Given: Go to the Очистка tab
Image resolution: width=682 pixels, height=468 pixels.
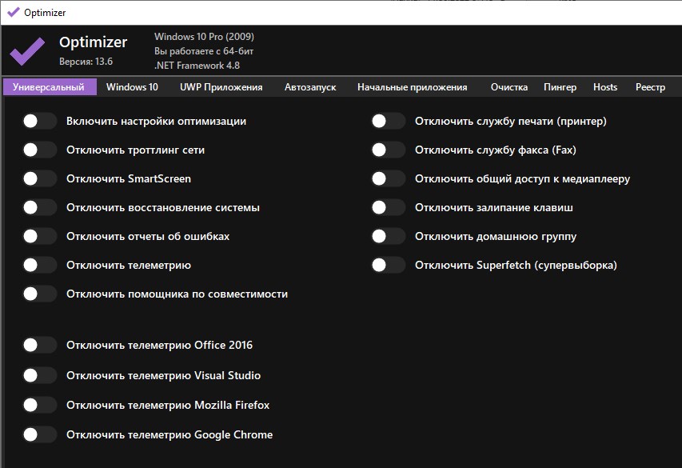Looking at the screenshot, I should [x=509, y=87].
